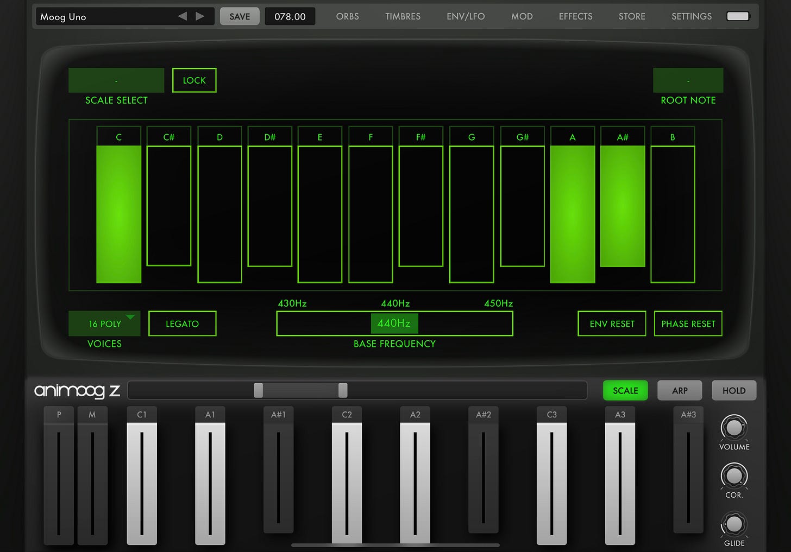Image resolution: width=791 pixels, height=552 pixels.
Task: Toggle the LOCK button
Action: coord(194,80)
